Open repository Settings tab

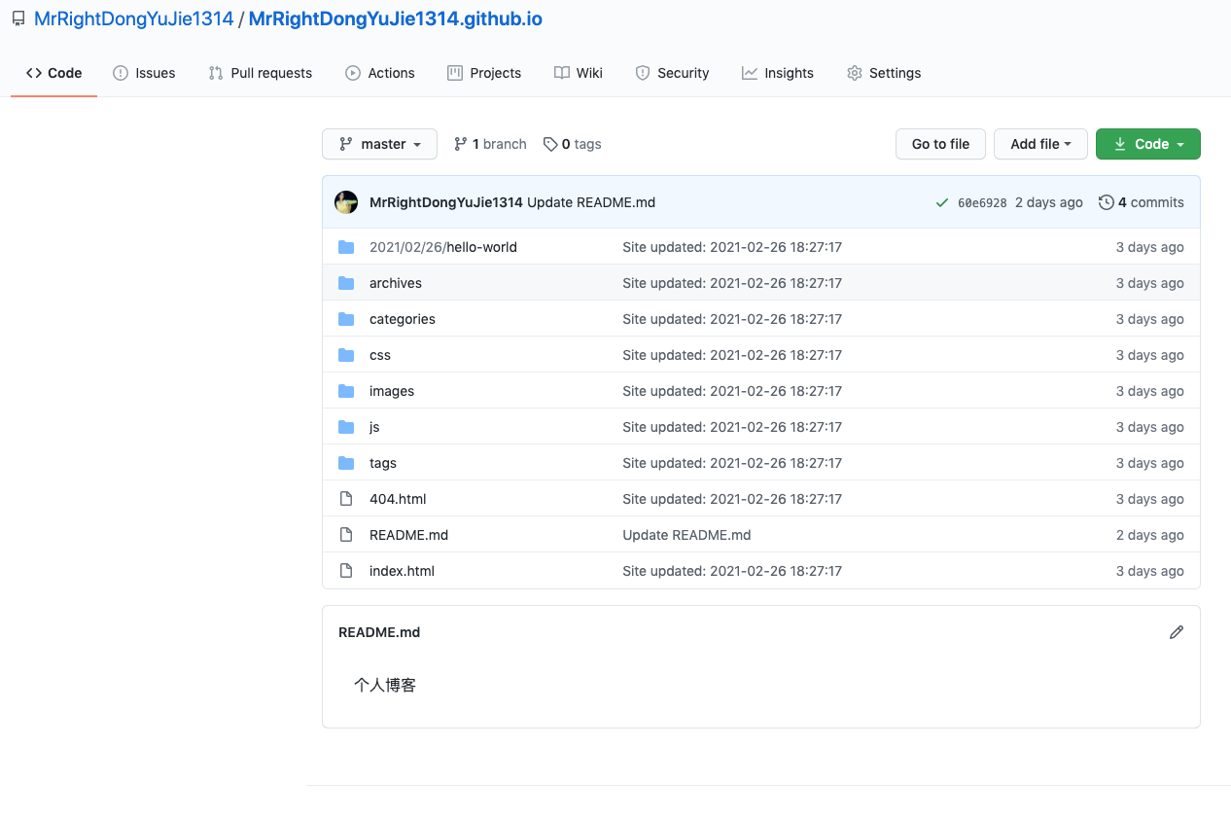(884, 73)
